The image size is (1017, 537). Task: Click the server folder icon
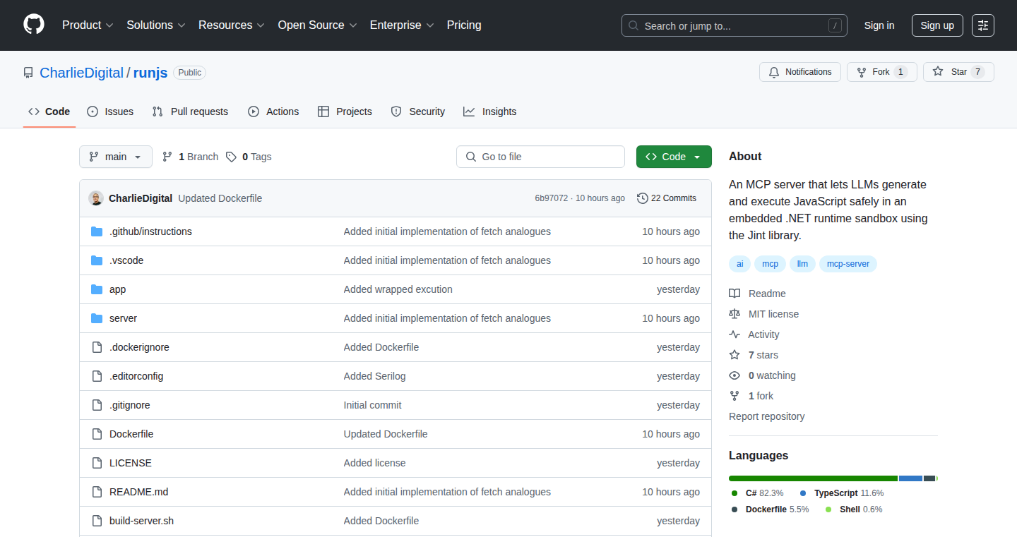coord(97,318)
